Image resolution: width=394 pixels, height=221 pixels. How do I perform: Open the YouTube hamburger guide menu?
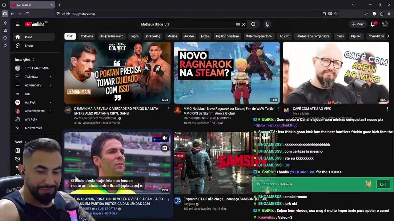(18, 24)
